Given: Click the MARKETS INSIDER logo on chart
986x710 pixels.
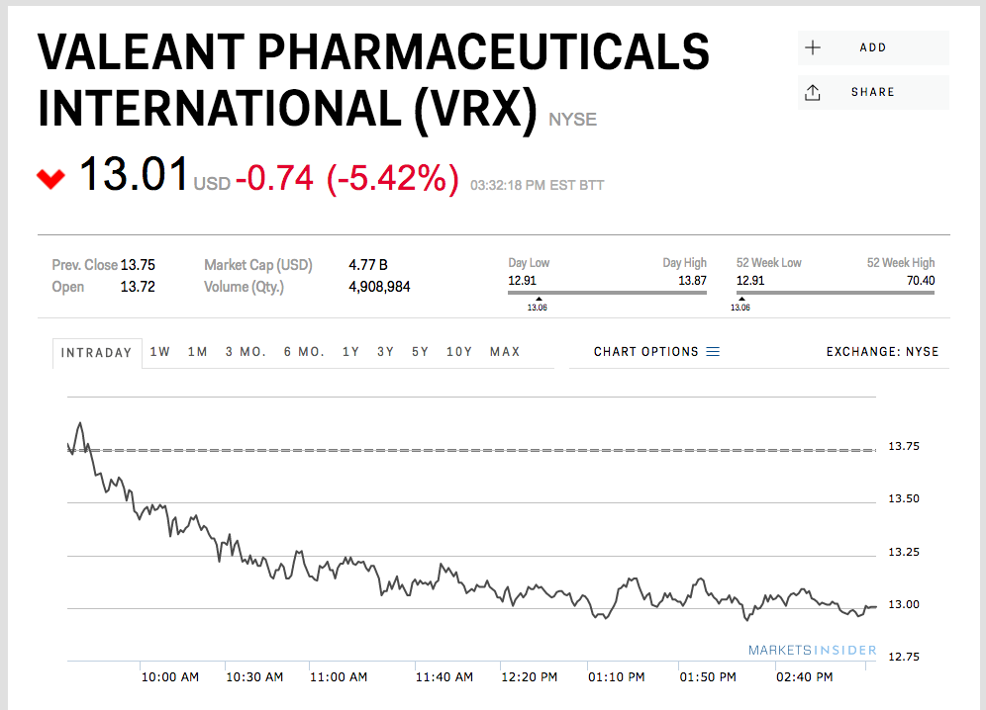Looking at the screenshot, I should [813, 651].
